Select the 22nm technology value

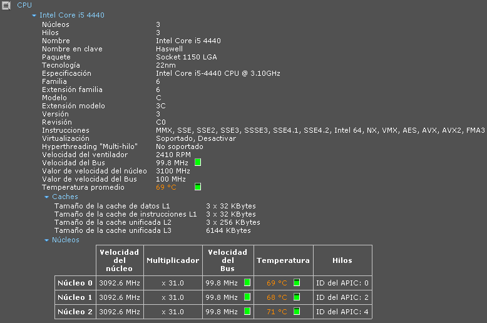(165, 65)
